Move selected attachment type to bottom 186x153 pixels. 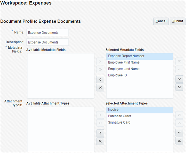[x=179, y=141]
